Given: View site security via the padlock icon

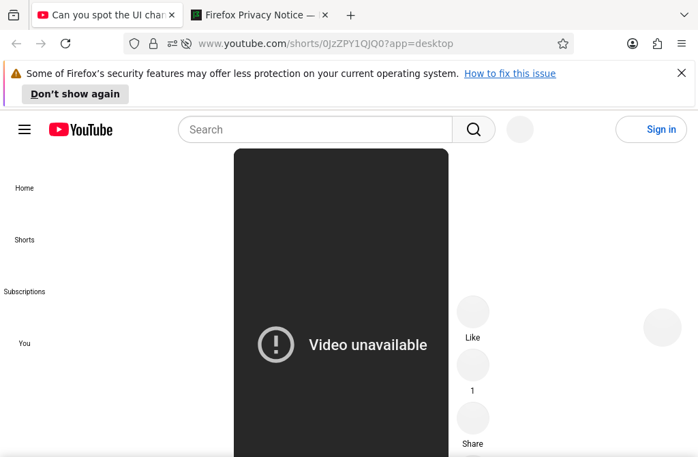Looking at the screenshot, I should tap(153, 44).
